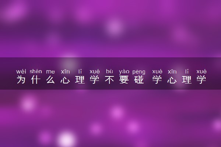Click the 学 character directly after 碰
The image size is (221, 147).
click(157, 80)
